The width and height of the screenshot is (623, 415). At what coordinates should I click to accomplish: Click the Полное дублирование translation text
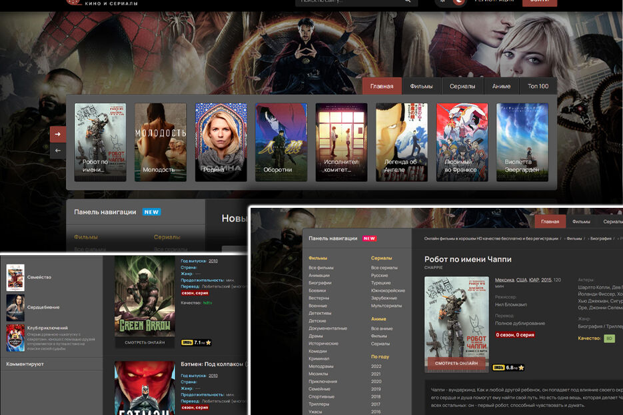click(x=520, y=323)
